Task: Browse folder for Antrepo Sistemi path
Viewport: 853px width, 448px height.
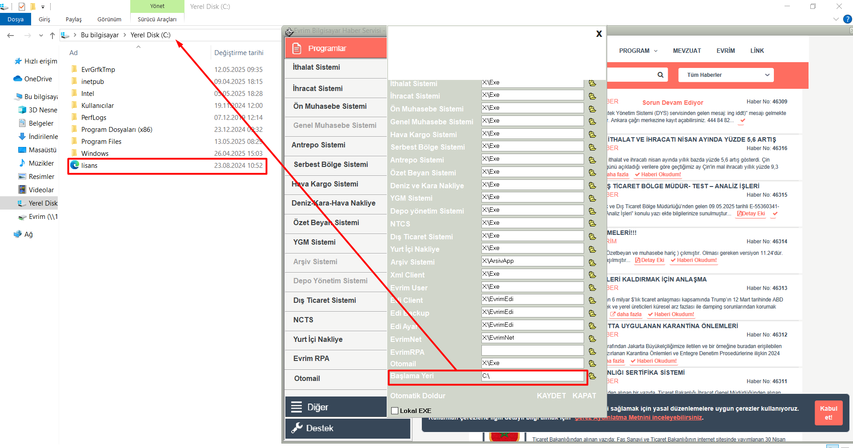Action: pyautogui.click(x=592, y=160)
